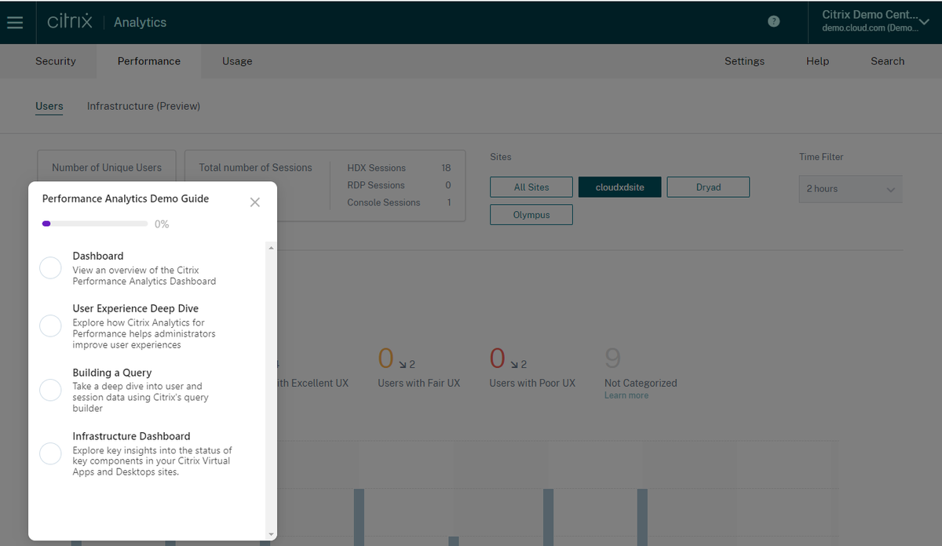Switch to the Security tab
The width and height of the screenshot is (942, 546).
pyautogui.click(x=56, y=61)
